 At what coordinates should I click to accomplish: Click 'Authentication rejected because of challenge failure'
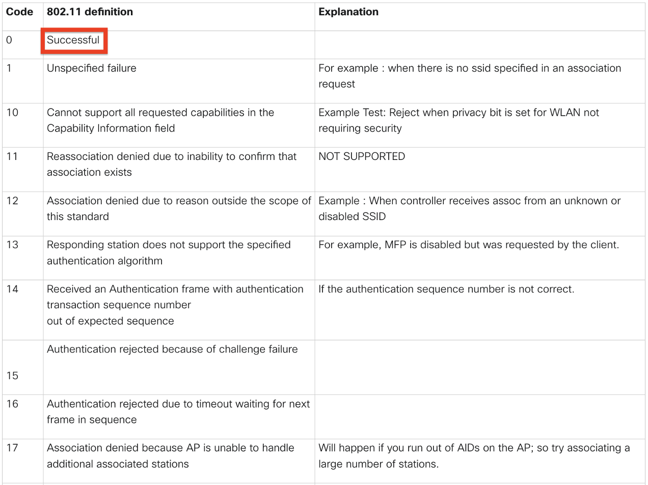tap(172, 349)
